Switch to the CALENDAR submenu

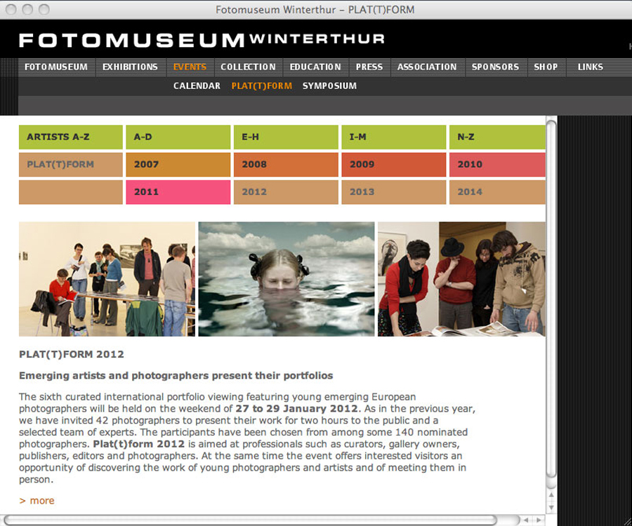(197, 86)
